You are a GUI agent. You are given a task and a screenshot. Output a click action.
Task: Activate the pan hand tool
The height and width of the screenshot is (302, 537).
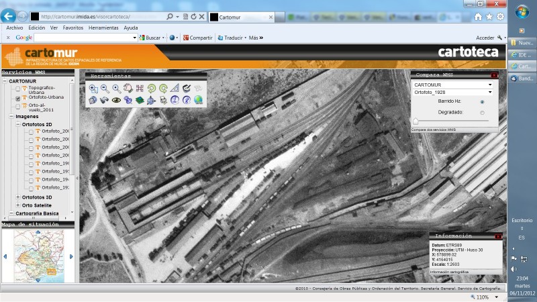[128, 89]
